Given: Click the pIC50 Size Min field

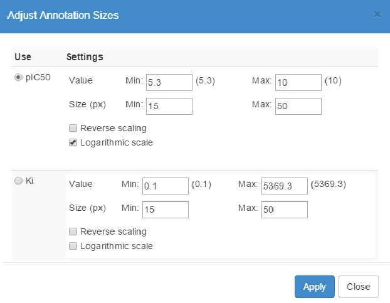Looking at the screenshot, I should (169, 106).
